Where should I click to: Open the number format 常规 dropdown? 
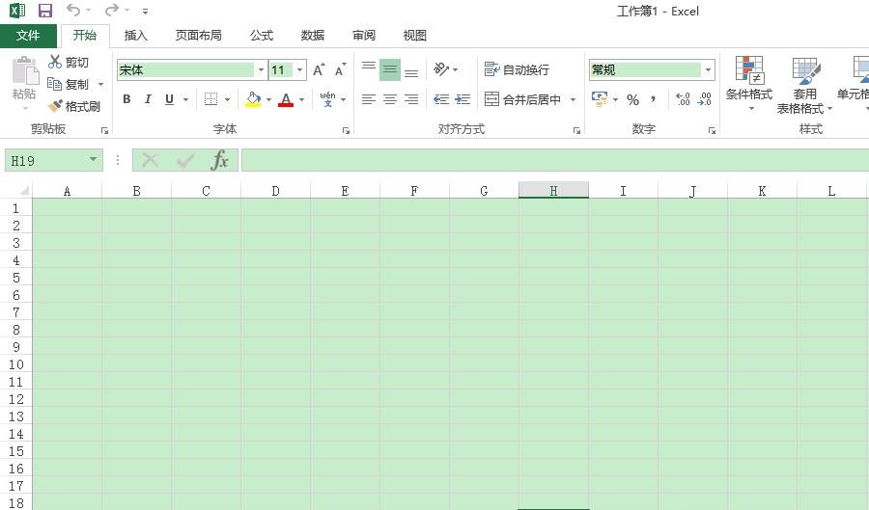pyautogui.click(x=708, y=70)
